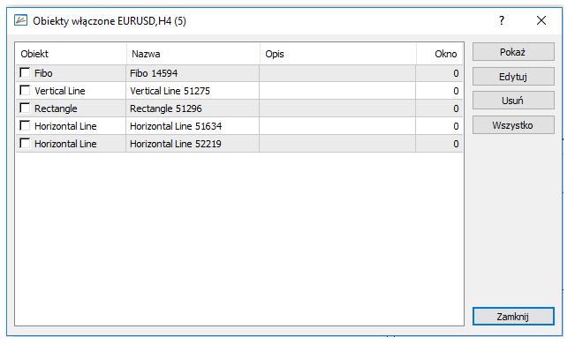
Task: Click the Wszystko button
Action: click(x=513, y=125)
